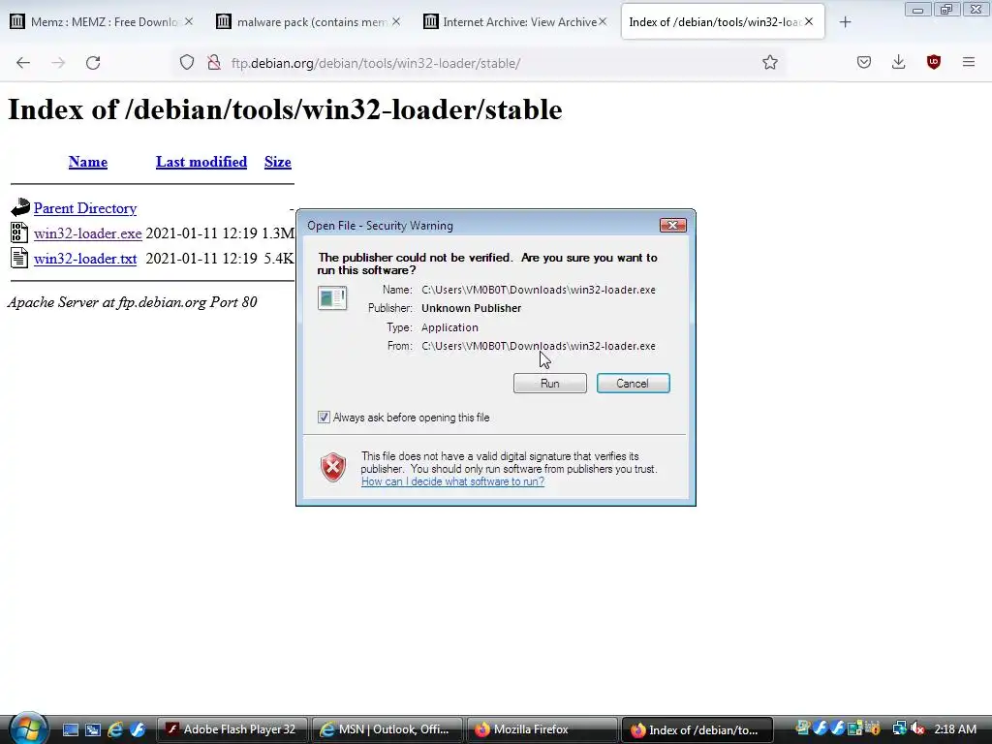This screenshot has height=744, width=992.
Task: Open the uBlock Origin extension icon
Action: [x=934, y=62]
